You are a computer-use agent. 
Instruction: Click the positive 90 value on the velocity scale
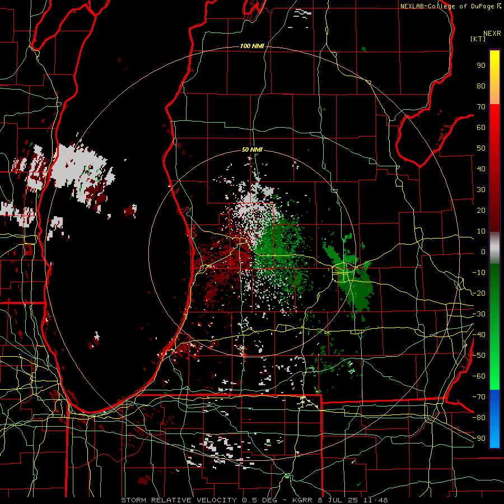coord(481,66)
